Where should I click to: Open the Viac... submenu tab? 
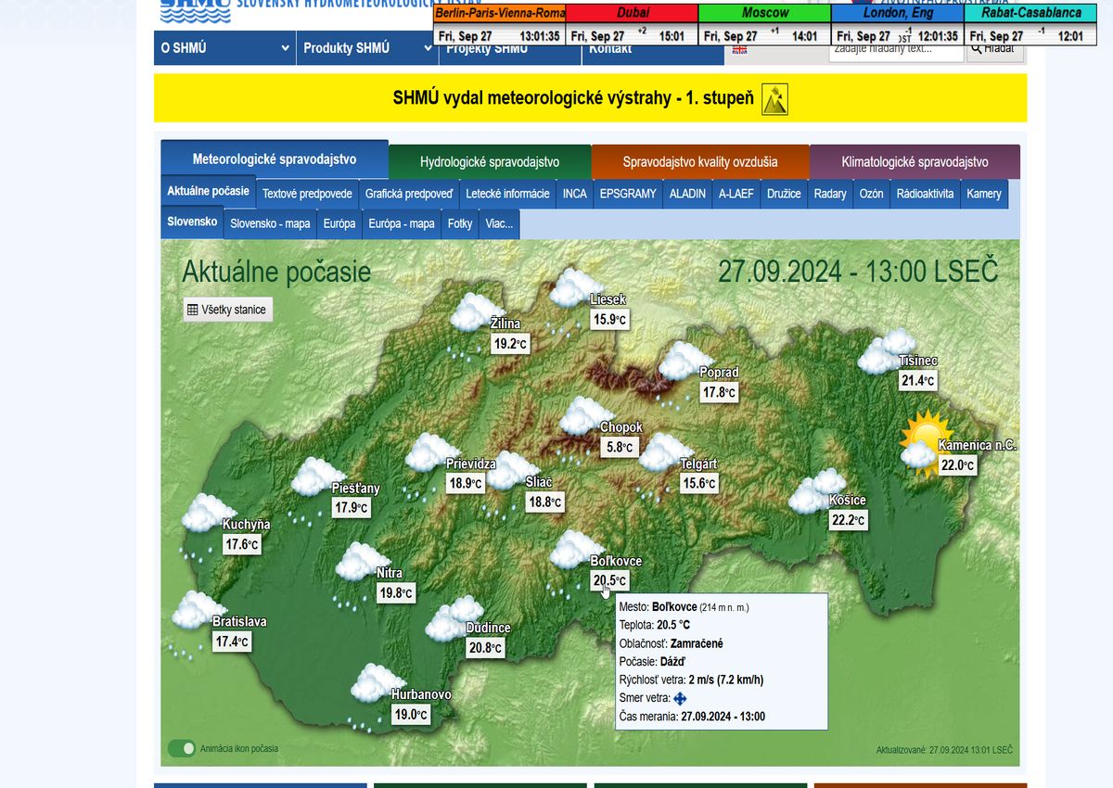(x=499, y=223)
